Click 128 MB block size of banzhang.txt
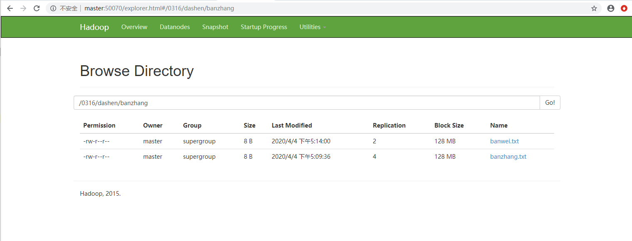632x241 pixels. (445, 157)
